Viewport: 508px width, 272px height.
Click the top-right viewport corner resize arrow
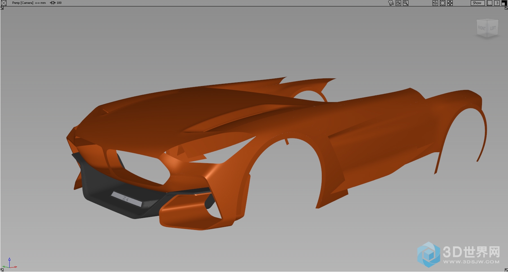click(506, 8)
